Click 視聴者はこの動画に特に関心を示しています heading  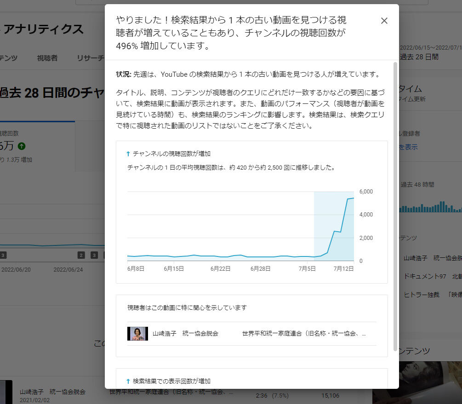(187, 307)
